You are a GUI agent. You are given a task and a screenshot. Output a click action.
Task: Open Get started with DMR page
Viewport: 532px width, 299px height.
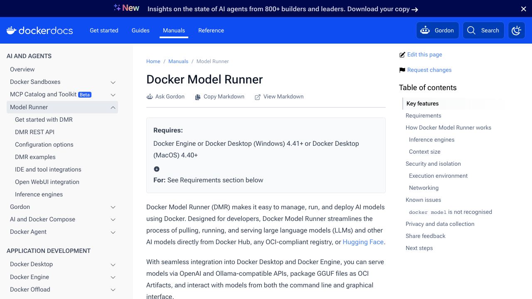(x=44, y=120)
